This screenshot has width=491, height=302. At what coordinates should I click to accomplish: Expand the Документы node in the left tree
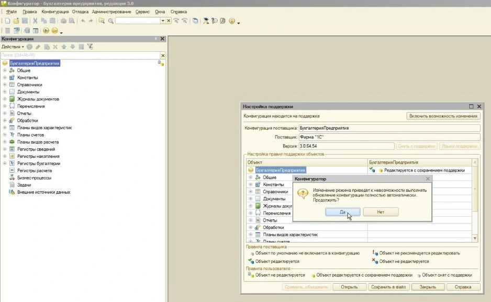(5, 92)
